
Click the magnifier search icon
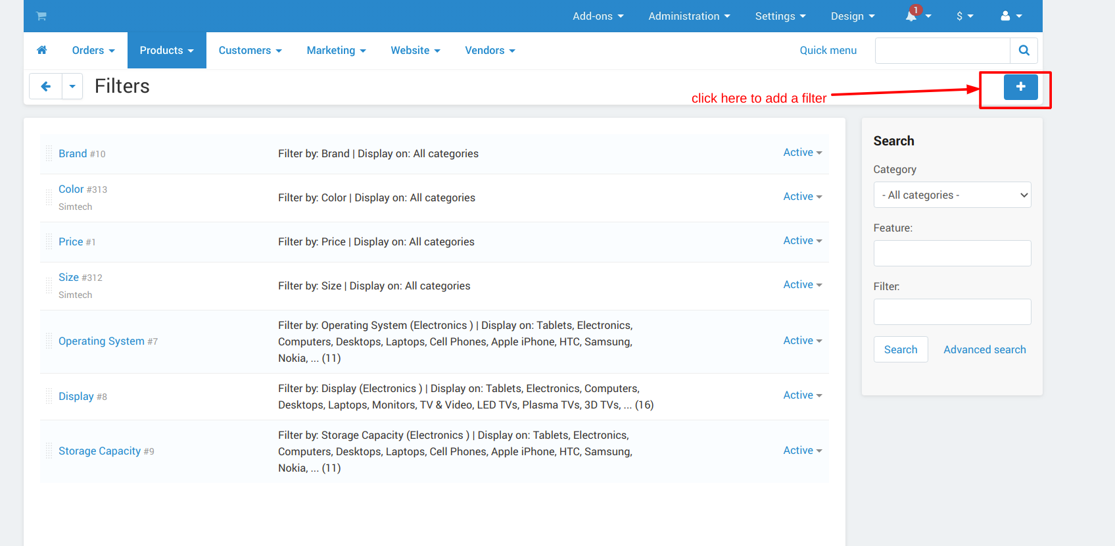[1024, 51]
